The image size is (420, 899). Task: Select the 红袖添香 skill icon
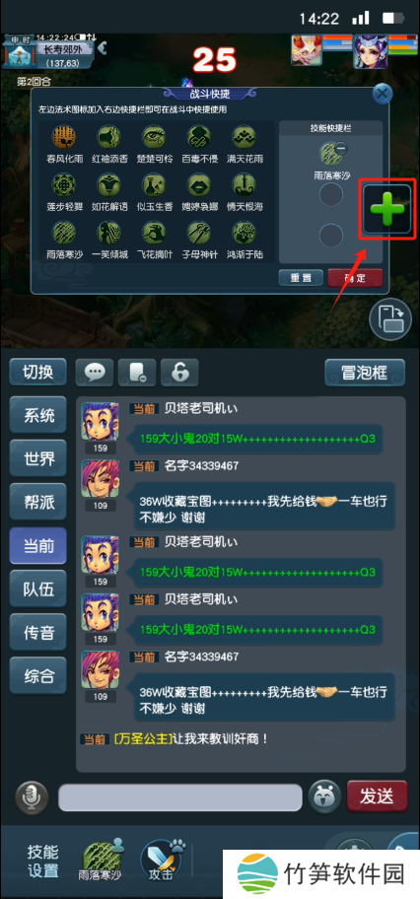pyautogui.click(x=109, y=137)
